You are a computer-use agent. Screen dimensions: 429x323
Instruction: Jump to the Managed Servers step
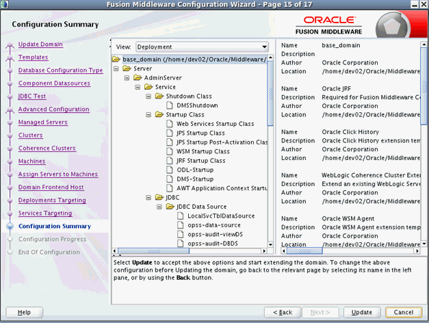click(x=43, y=122)
